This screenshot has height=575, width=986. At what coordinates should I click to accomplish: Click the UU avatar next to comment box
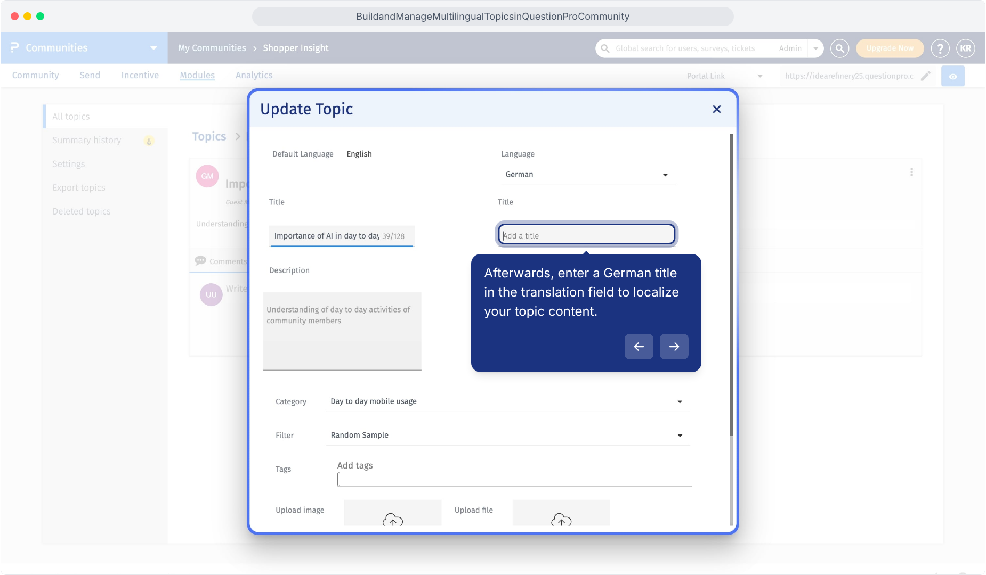[x=211, y=294]
